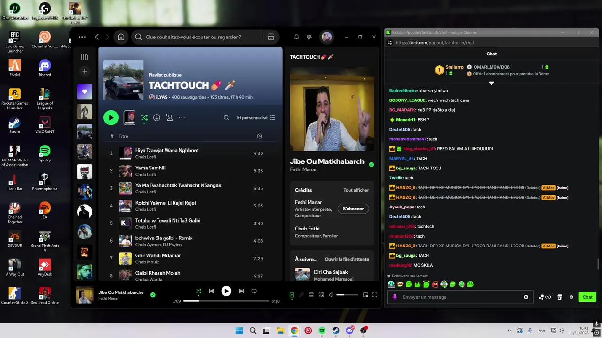Show hidden system tray icons
This screenshot has width=602, height=338.
(x=509, y=330)
